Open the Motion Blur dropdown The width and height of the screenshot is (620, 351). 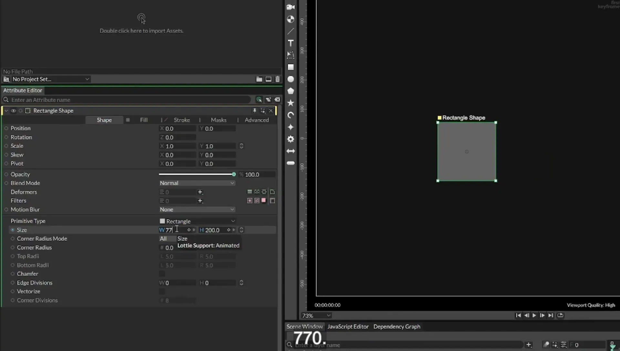click(x=197, y=209)
